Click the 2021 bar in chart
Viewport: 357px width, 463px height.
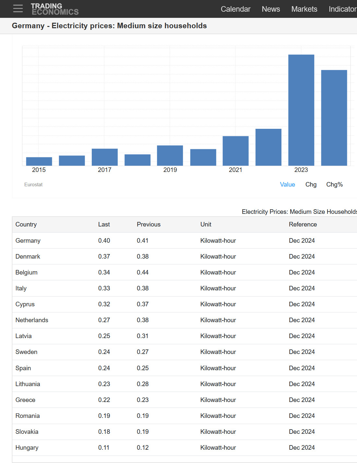tap(235, 151)
